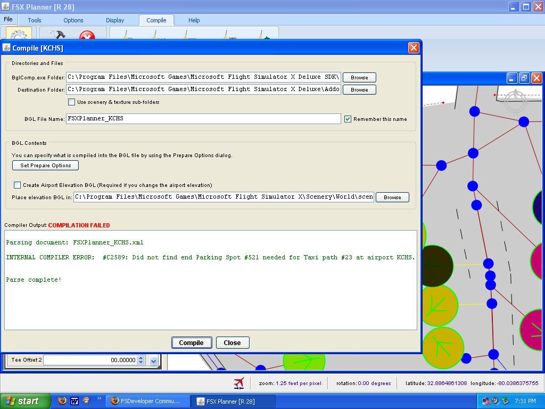Open Word from the quick launch bar
This screenshot has width=545, height=409.
[75, 401]
